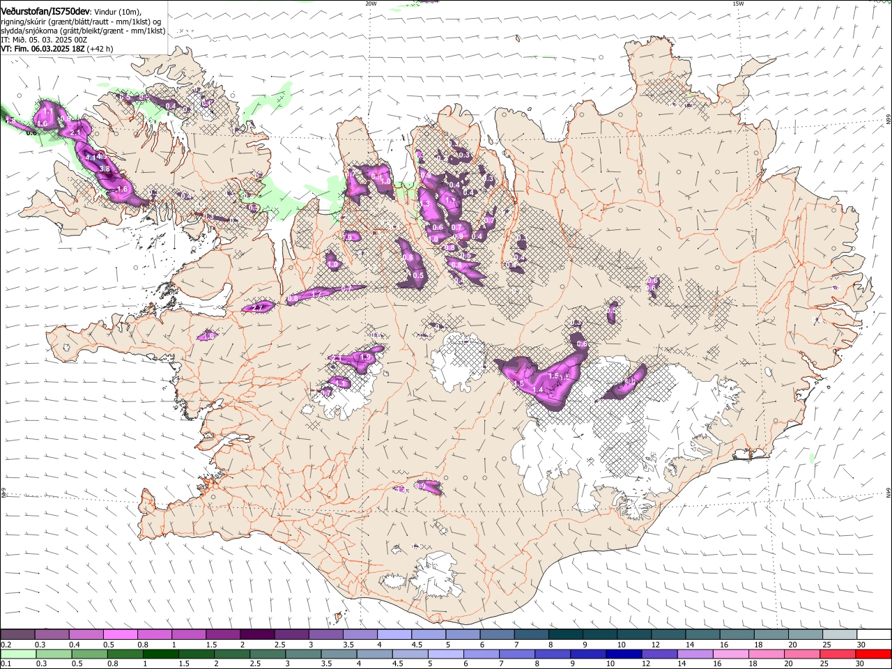Click the 20W longitude label

coord(371,3)
